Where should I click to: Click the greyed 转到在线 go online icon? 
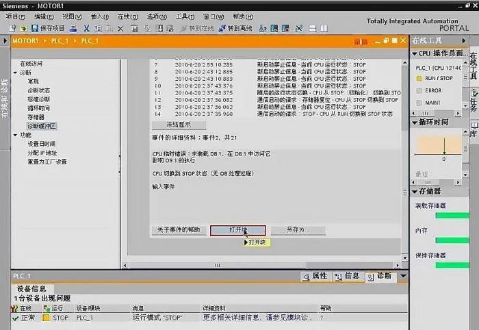pyautogui.click(x=183, y=29)
